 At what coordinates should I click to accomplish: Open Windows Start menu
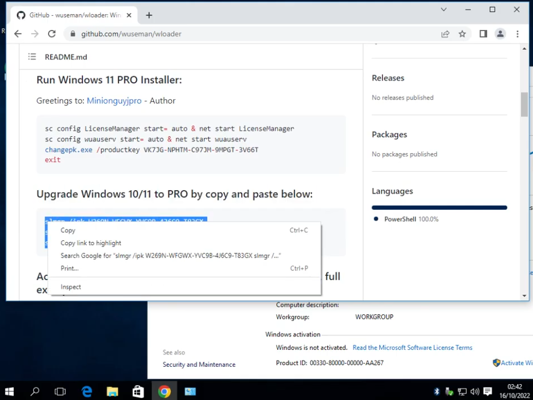point(9,391)
